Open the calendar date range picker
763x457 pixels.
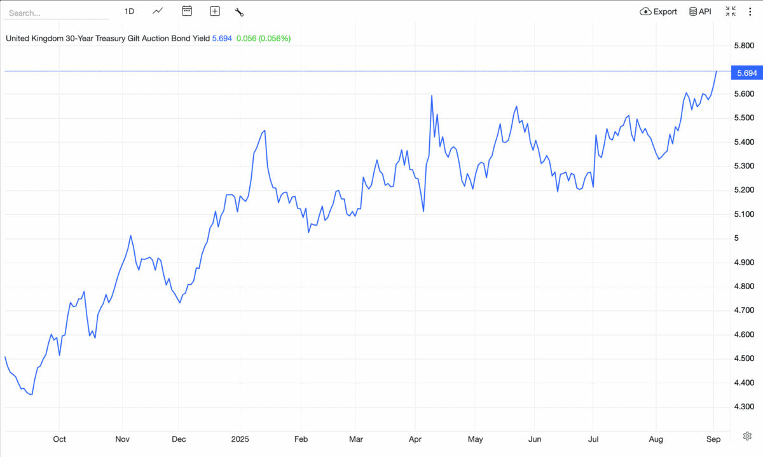[186, 11]
